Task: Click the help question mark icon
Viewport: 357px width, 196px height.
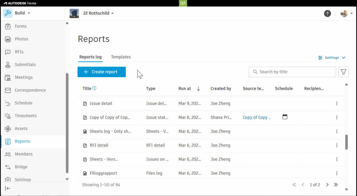Action: (x=327, y=13)
